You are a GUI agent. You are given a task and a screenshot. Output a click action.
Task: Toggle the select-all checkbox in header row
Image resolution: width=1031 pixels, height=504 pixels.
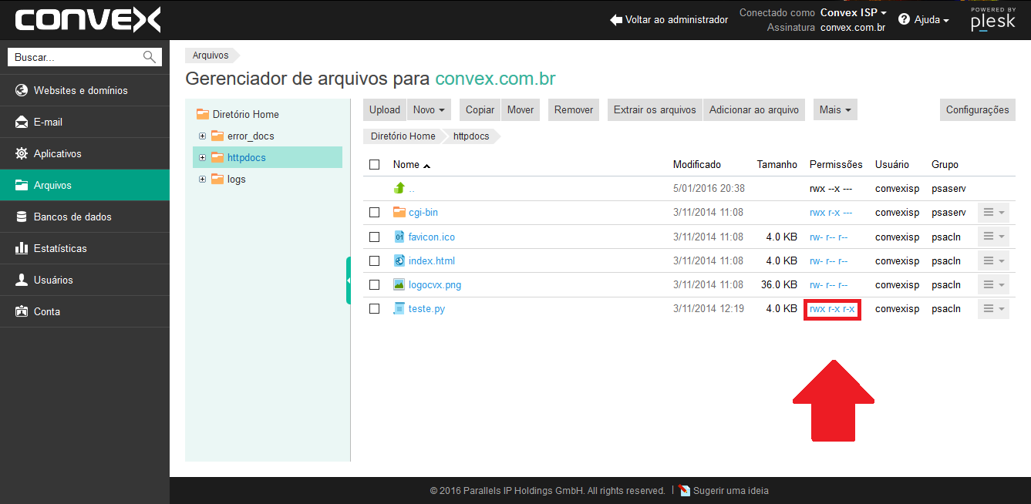click(x=375, y=164)
